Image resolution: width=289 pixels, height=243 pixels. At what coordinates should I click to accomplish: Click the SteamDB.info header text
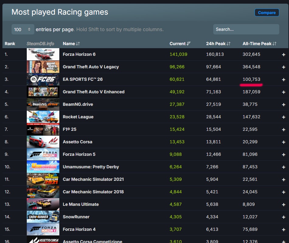[40, 44]
